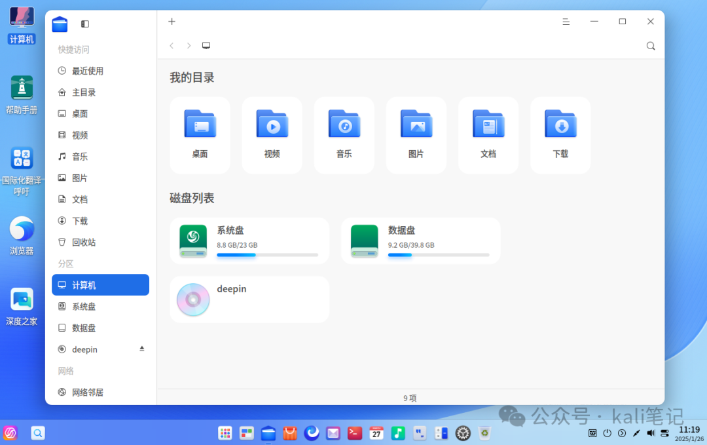Open the 下载 folder card
Screen dimensions: 707x445
point(560,136)
